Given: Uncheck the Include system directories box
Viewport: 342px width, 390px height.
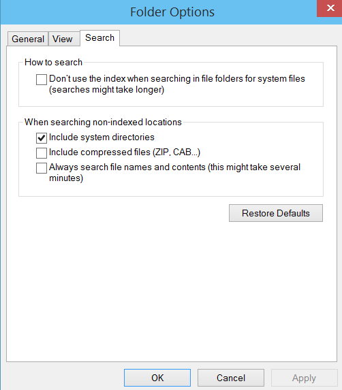Looking at the screenshot, I should [x=42, y=138].
